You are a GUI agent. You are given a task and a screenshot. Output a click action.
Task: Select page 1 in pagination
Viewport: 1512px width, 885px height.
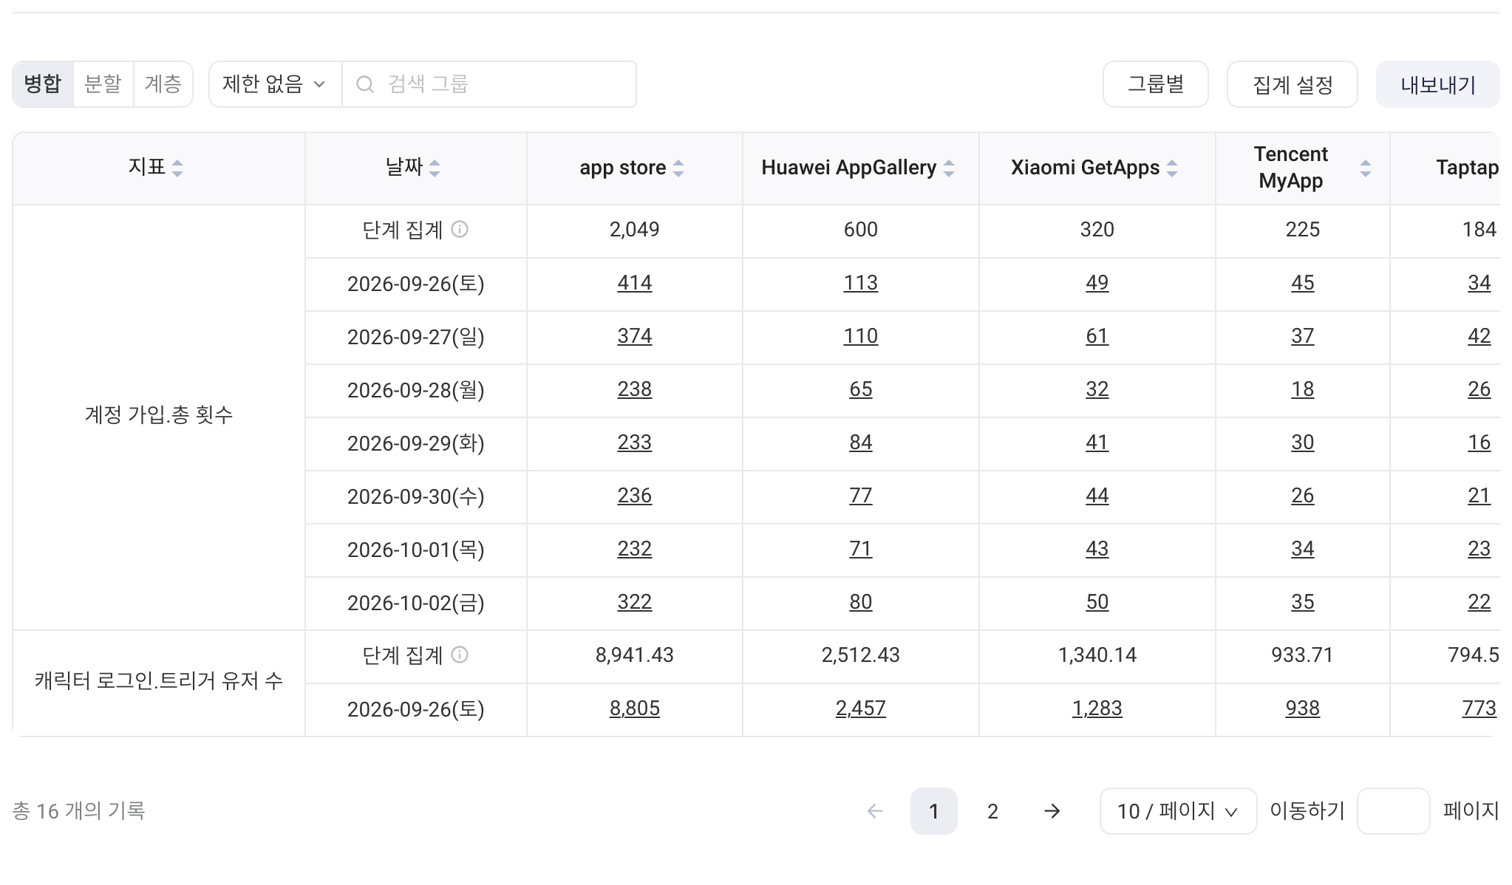[934, 811]
